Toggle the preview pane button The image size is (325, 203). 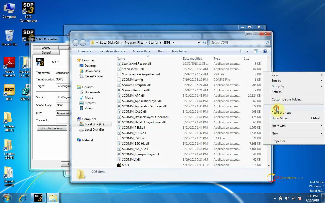256,51
